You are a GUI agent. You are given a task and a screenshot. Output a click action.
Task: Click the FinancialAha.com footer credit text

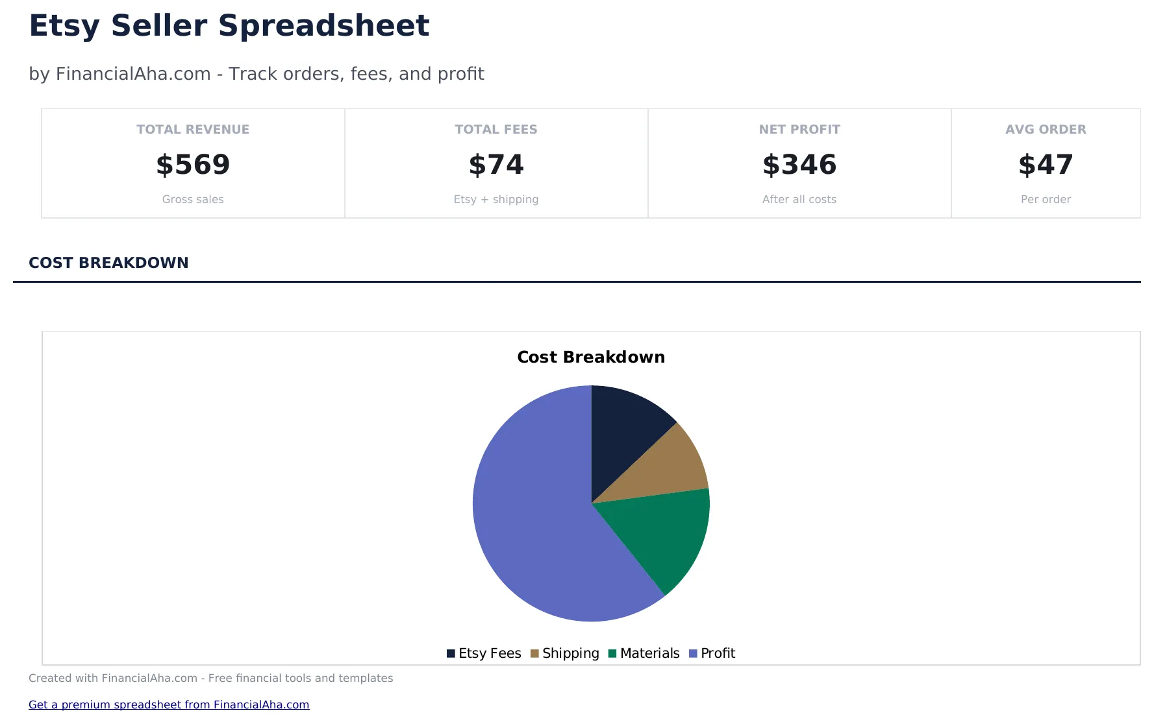210,678
